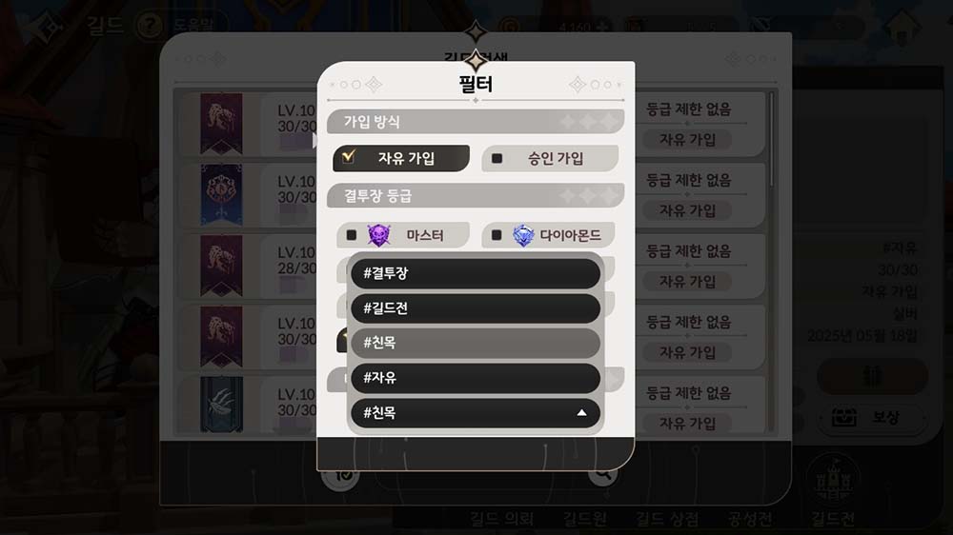Click the purple 마스터 rank emblem icon
The width and height of the screenshot is (953, 535).
[378, 235]
